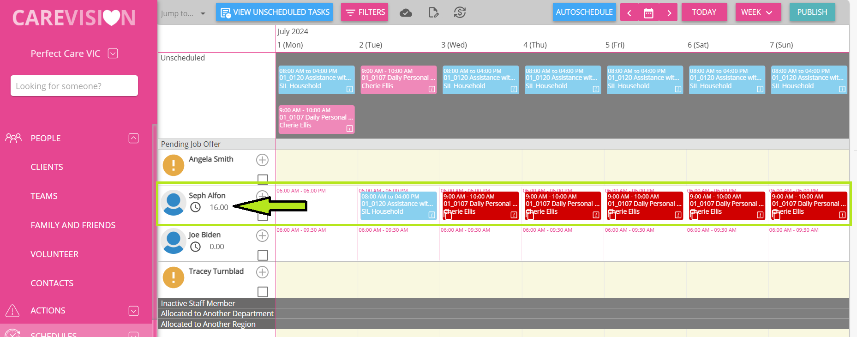
Task: Click Tracey Turnblad orange warning icon
Action: pyautogui.click(x=174, y=277)
